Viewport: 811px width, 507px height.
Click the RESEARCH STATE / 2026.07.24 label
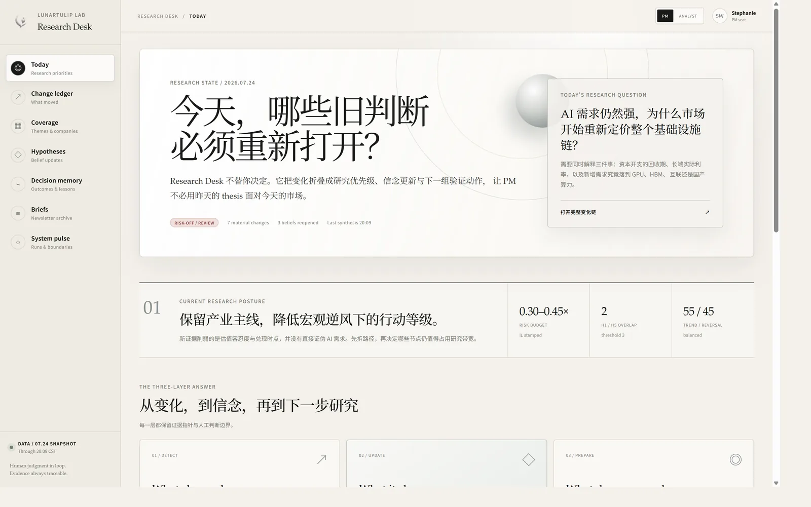tap(212, 83)
